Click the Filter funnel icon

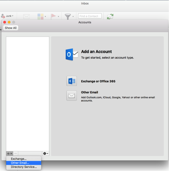(68, 17)
